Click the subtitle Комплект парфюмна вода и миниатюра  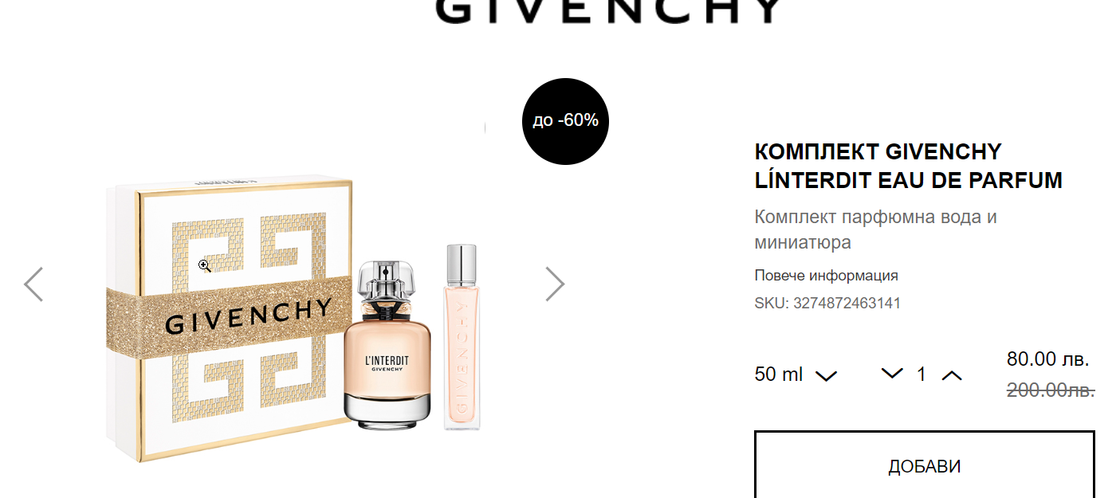[876, 229]
